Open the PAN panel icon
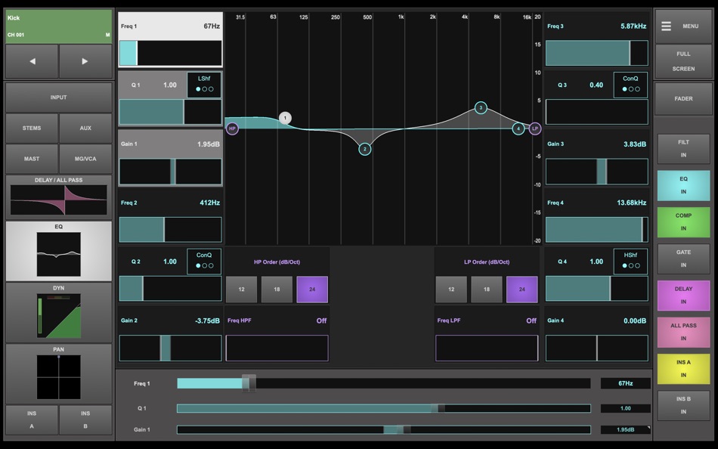The width and height of the screenshot is (718, 449). click(x=58, y=374)
